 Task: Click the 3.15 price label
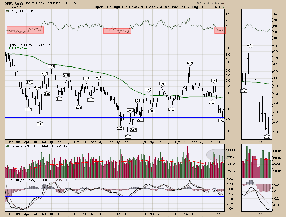(28, 109)
